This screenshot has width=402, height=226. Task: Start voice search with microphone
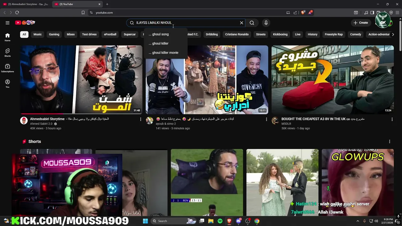[266, 23]
